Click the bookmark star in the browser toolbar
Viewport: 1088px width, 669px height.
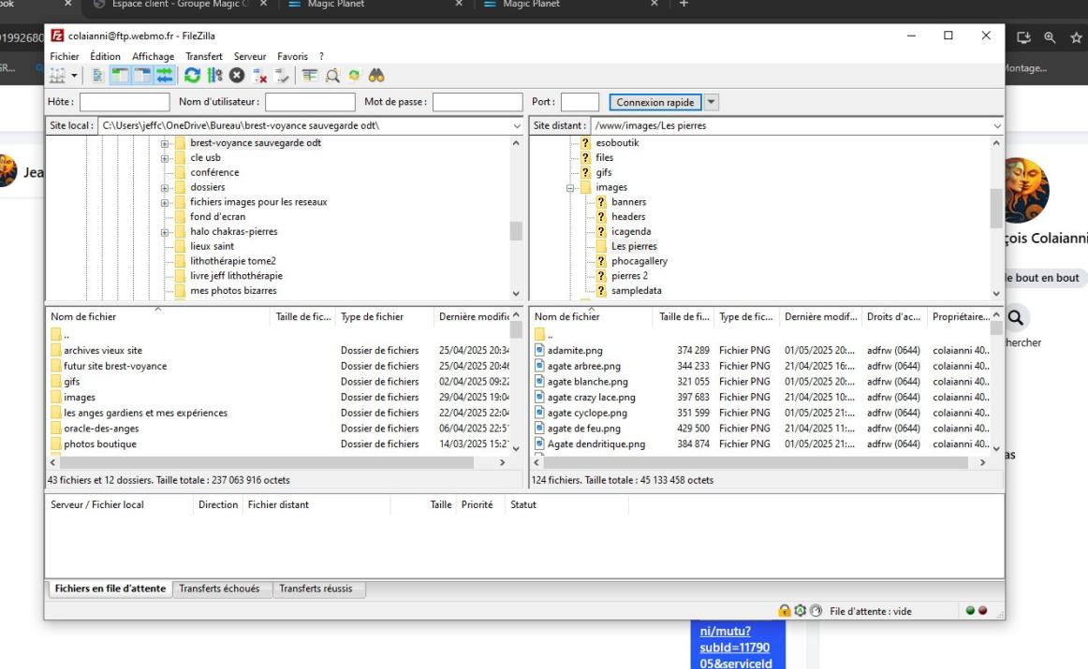click(x=1076, y=38)
